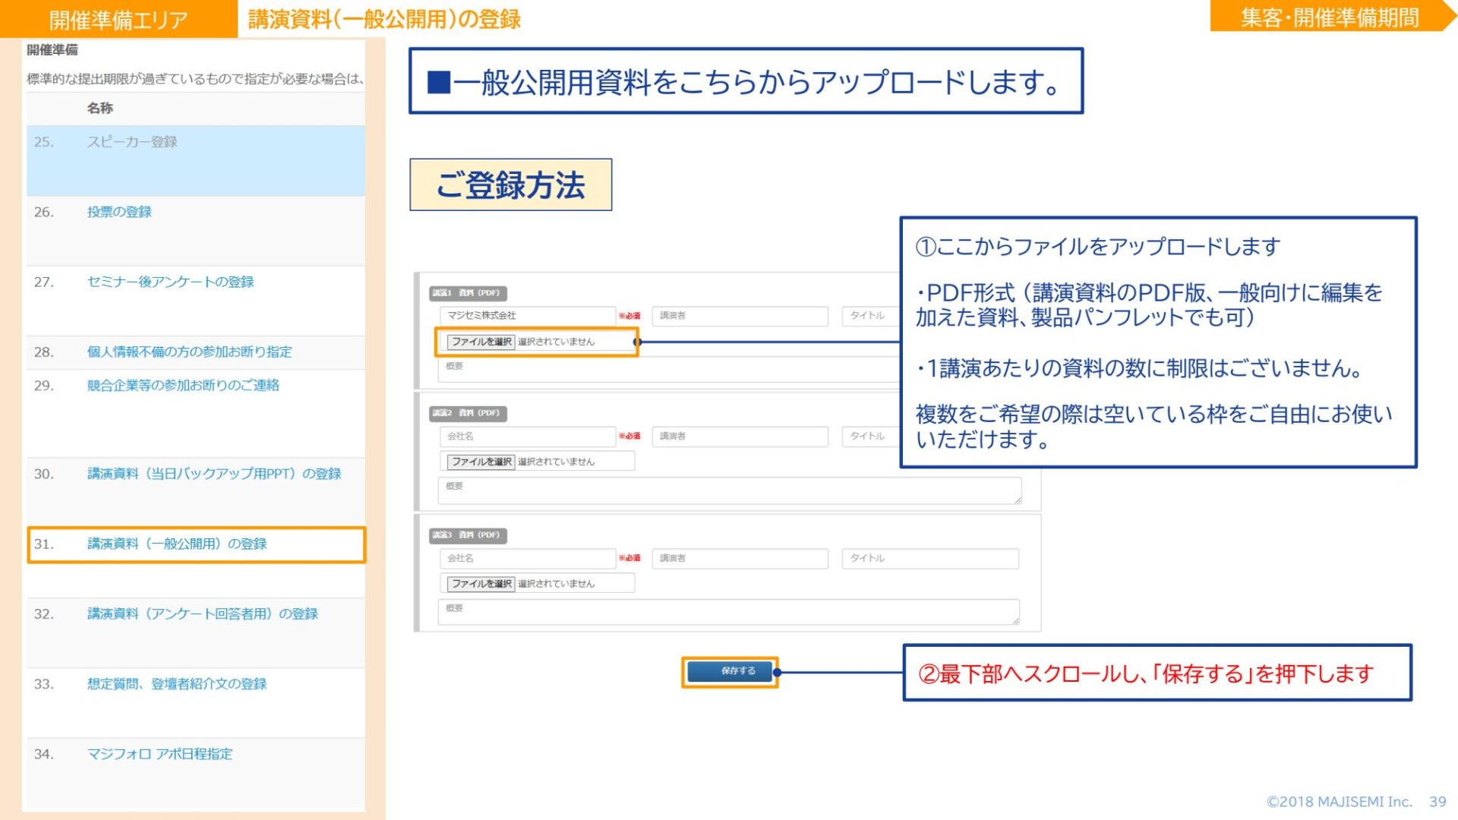Open the スピーカー登録 row
The image size is (1458, 820).
tap(132, 142)
